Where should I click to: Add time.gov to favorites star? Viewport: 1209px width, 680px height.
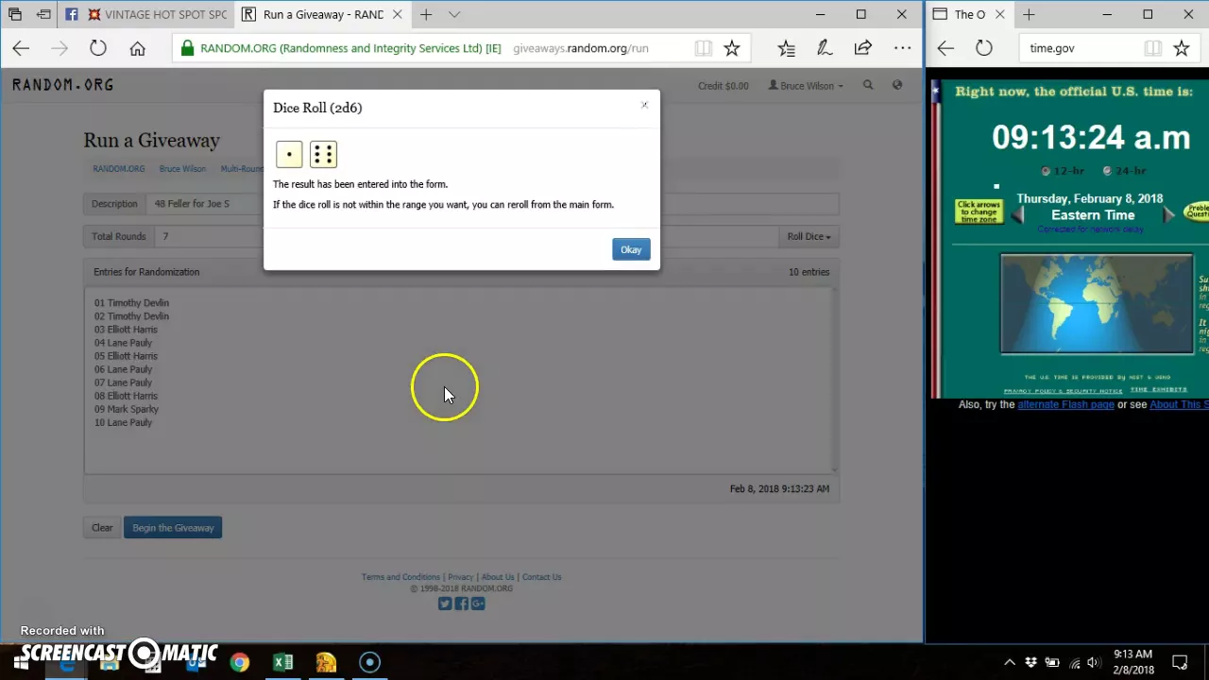[x=1181, y=48]
